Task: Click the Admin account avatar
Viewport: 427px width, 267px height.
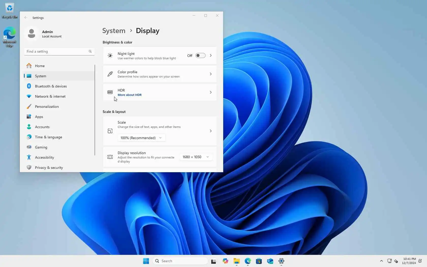Action: 32,34
